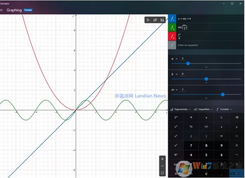Zoom out with the minus button
The image size is (245, 178).
(162, 166)
